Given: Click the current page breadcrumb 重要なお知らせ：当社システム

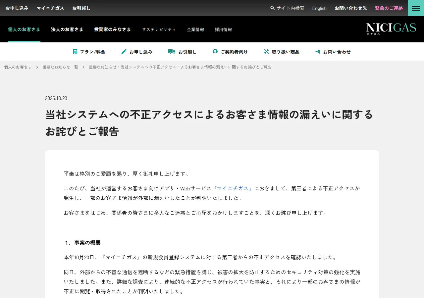Looking at the screenshot, I should point(180,67).
